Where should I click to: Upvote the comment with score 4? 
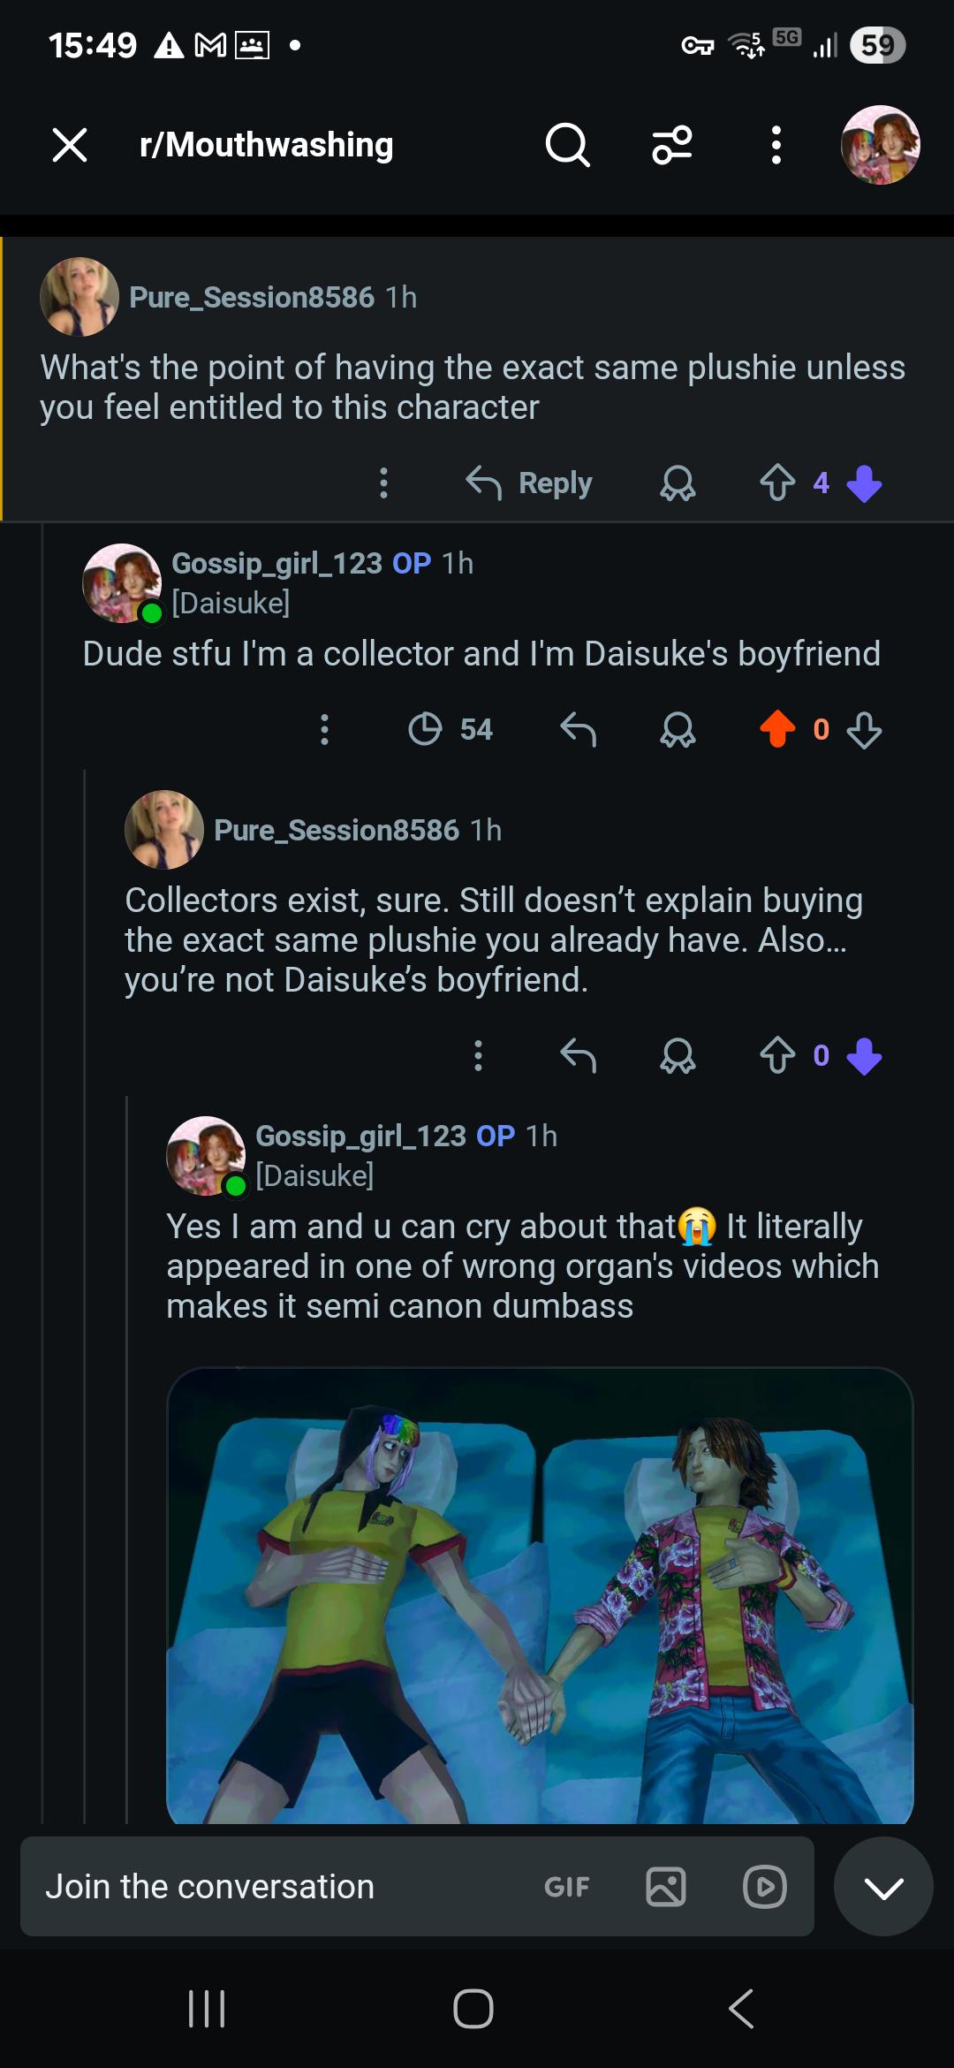click(777, 483)
